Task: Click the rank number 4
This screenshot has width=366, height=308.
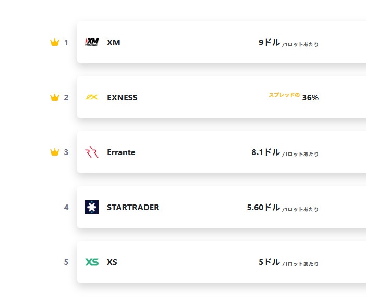Action: coord(66,208)
